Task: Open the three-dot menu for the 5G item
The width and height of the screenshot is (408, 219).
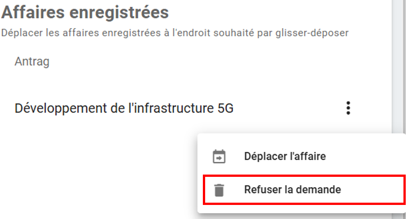Action: pos(348,108)
